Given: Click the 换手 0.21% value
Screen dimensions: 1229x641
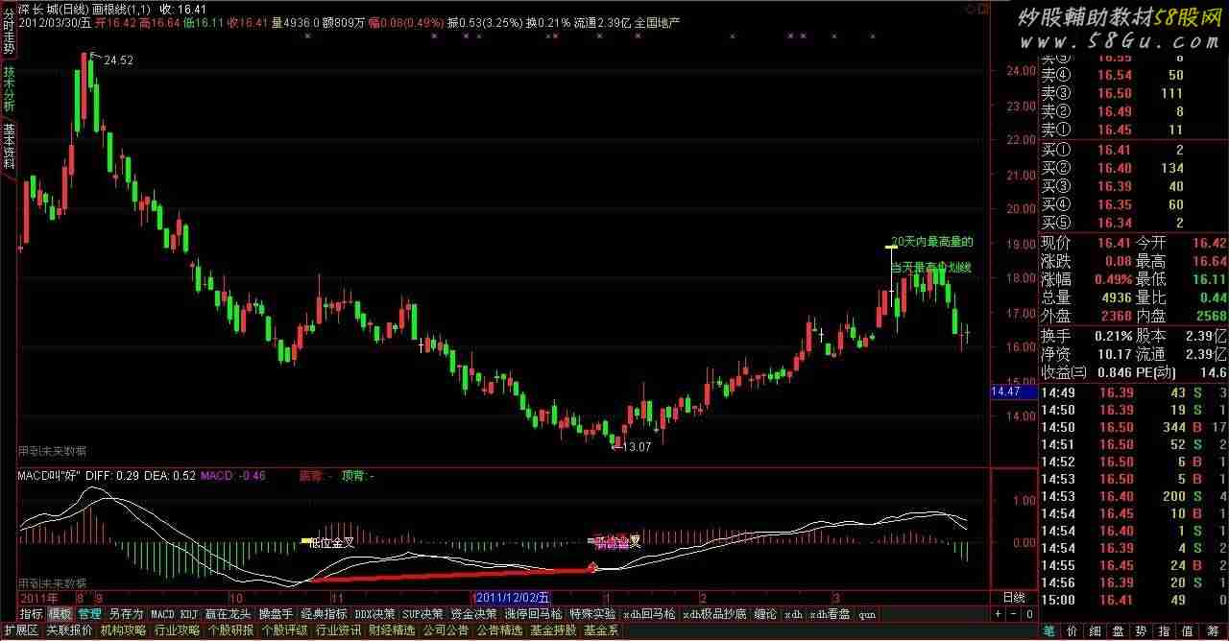Looking at the screenshot, I should click(1114, 336).
